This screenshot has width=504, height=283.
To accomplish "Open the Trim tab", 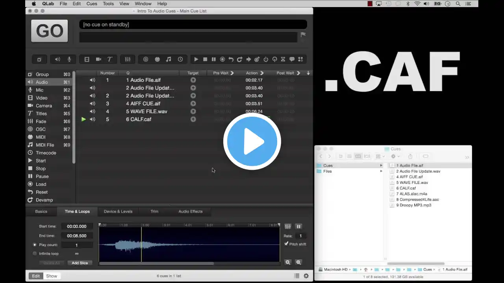I will pyautogui.click(x=154, y=211).
